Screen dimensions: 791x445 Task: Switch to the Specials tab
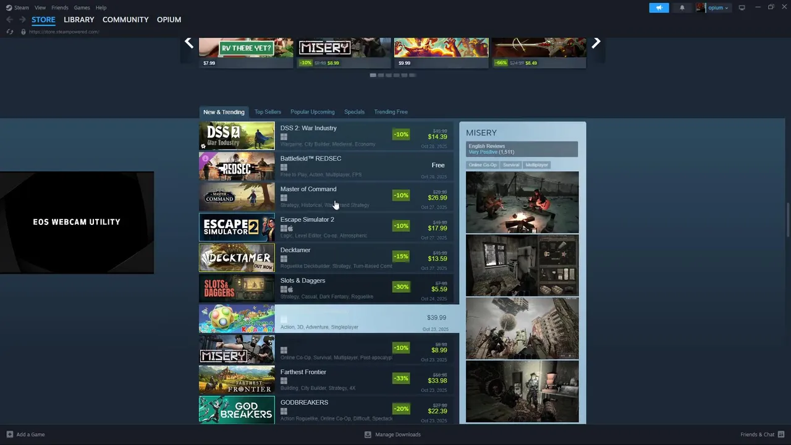coord(354,112)
